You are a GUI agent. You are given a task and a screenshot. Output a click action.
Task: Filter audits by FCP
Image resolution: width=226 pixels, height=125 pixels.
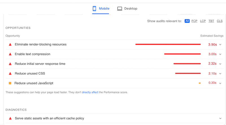[x=194, y=21]
